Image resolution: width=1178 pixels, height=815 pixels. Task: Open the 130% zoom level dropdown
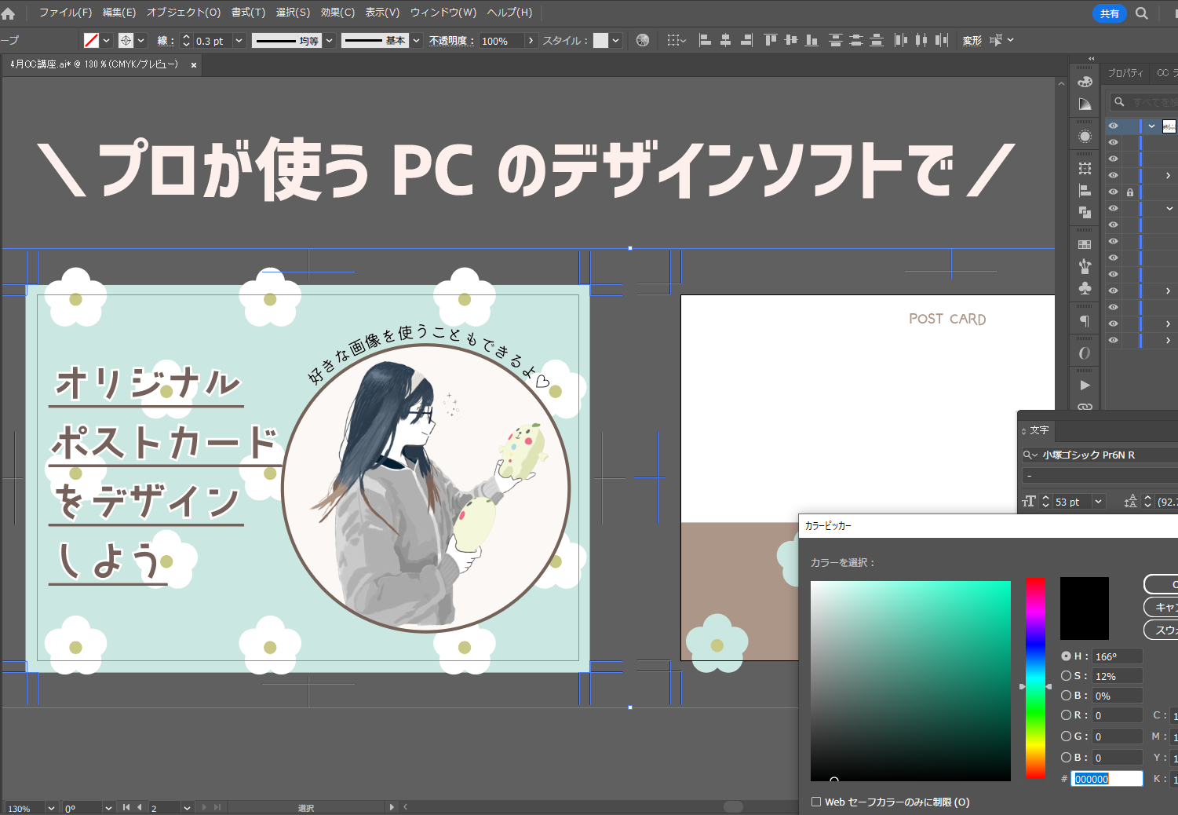point(51,808)
